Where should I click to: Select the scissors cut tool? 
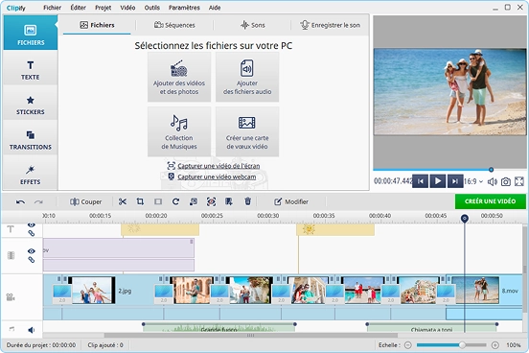tap(123, 201)
